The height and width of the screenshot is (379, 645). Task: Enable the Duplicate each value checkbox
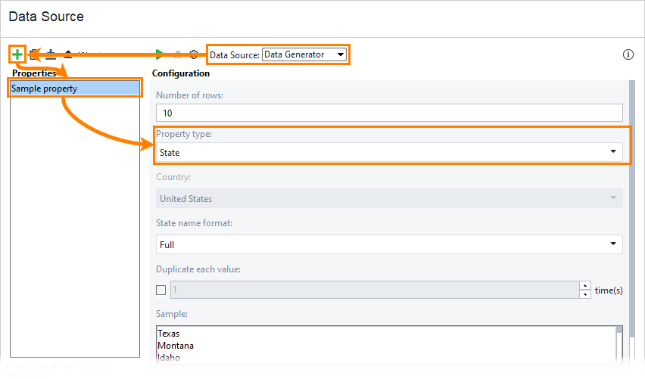click(160, 290)
